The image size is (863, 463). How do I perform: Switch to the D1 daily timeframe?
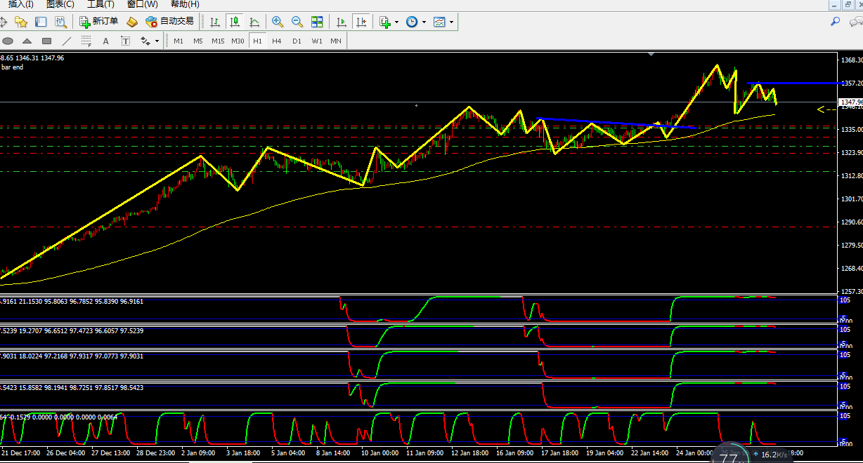point(297,41)
